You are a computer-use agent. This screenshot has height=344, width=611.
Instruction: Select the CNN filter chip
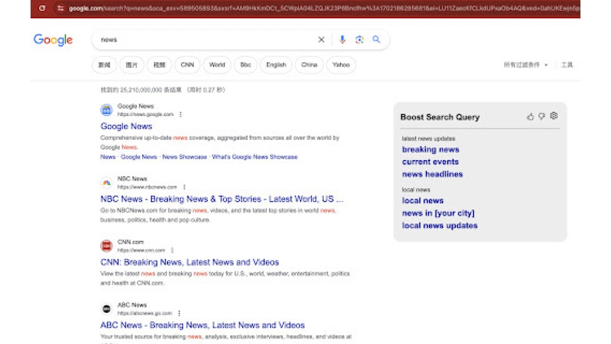(x=188, y=65)
